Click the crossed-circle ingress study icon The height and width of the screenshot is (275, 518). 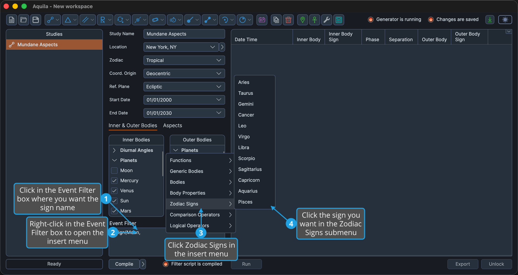pos(137,20)
